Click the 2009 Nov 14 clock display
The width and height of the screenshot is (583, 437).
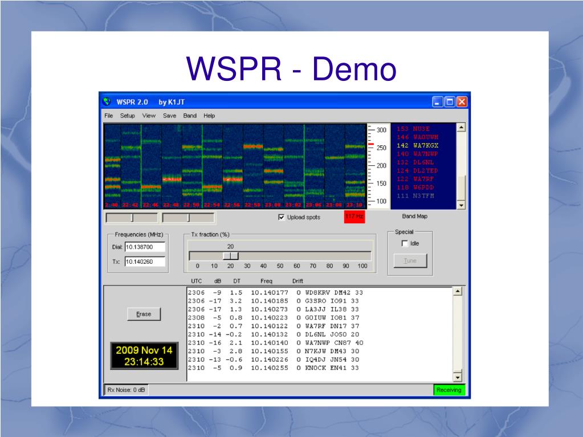[144, 356]
